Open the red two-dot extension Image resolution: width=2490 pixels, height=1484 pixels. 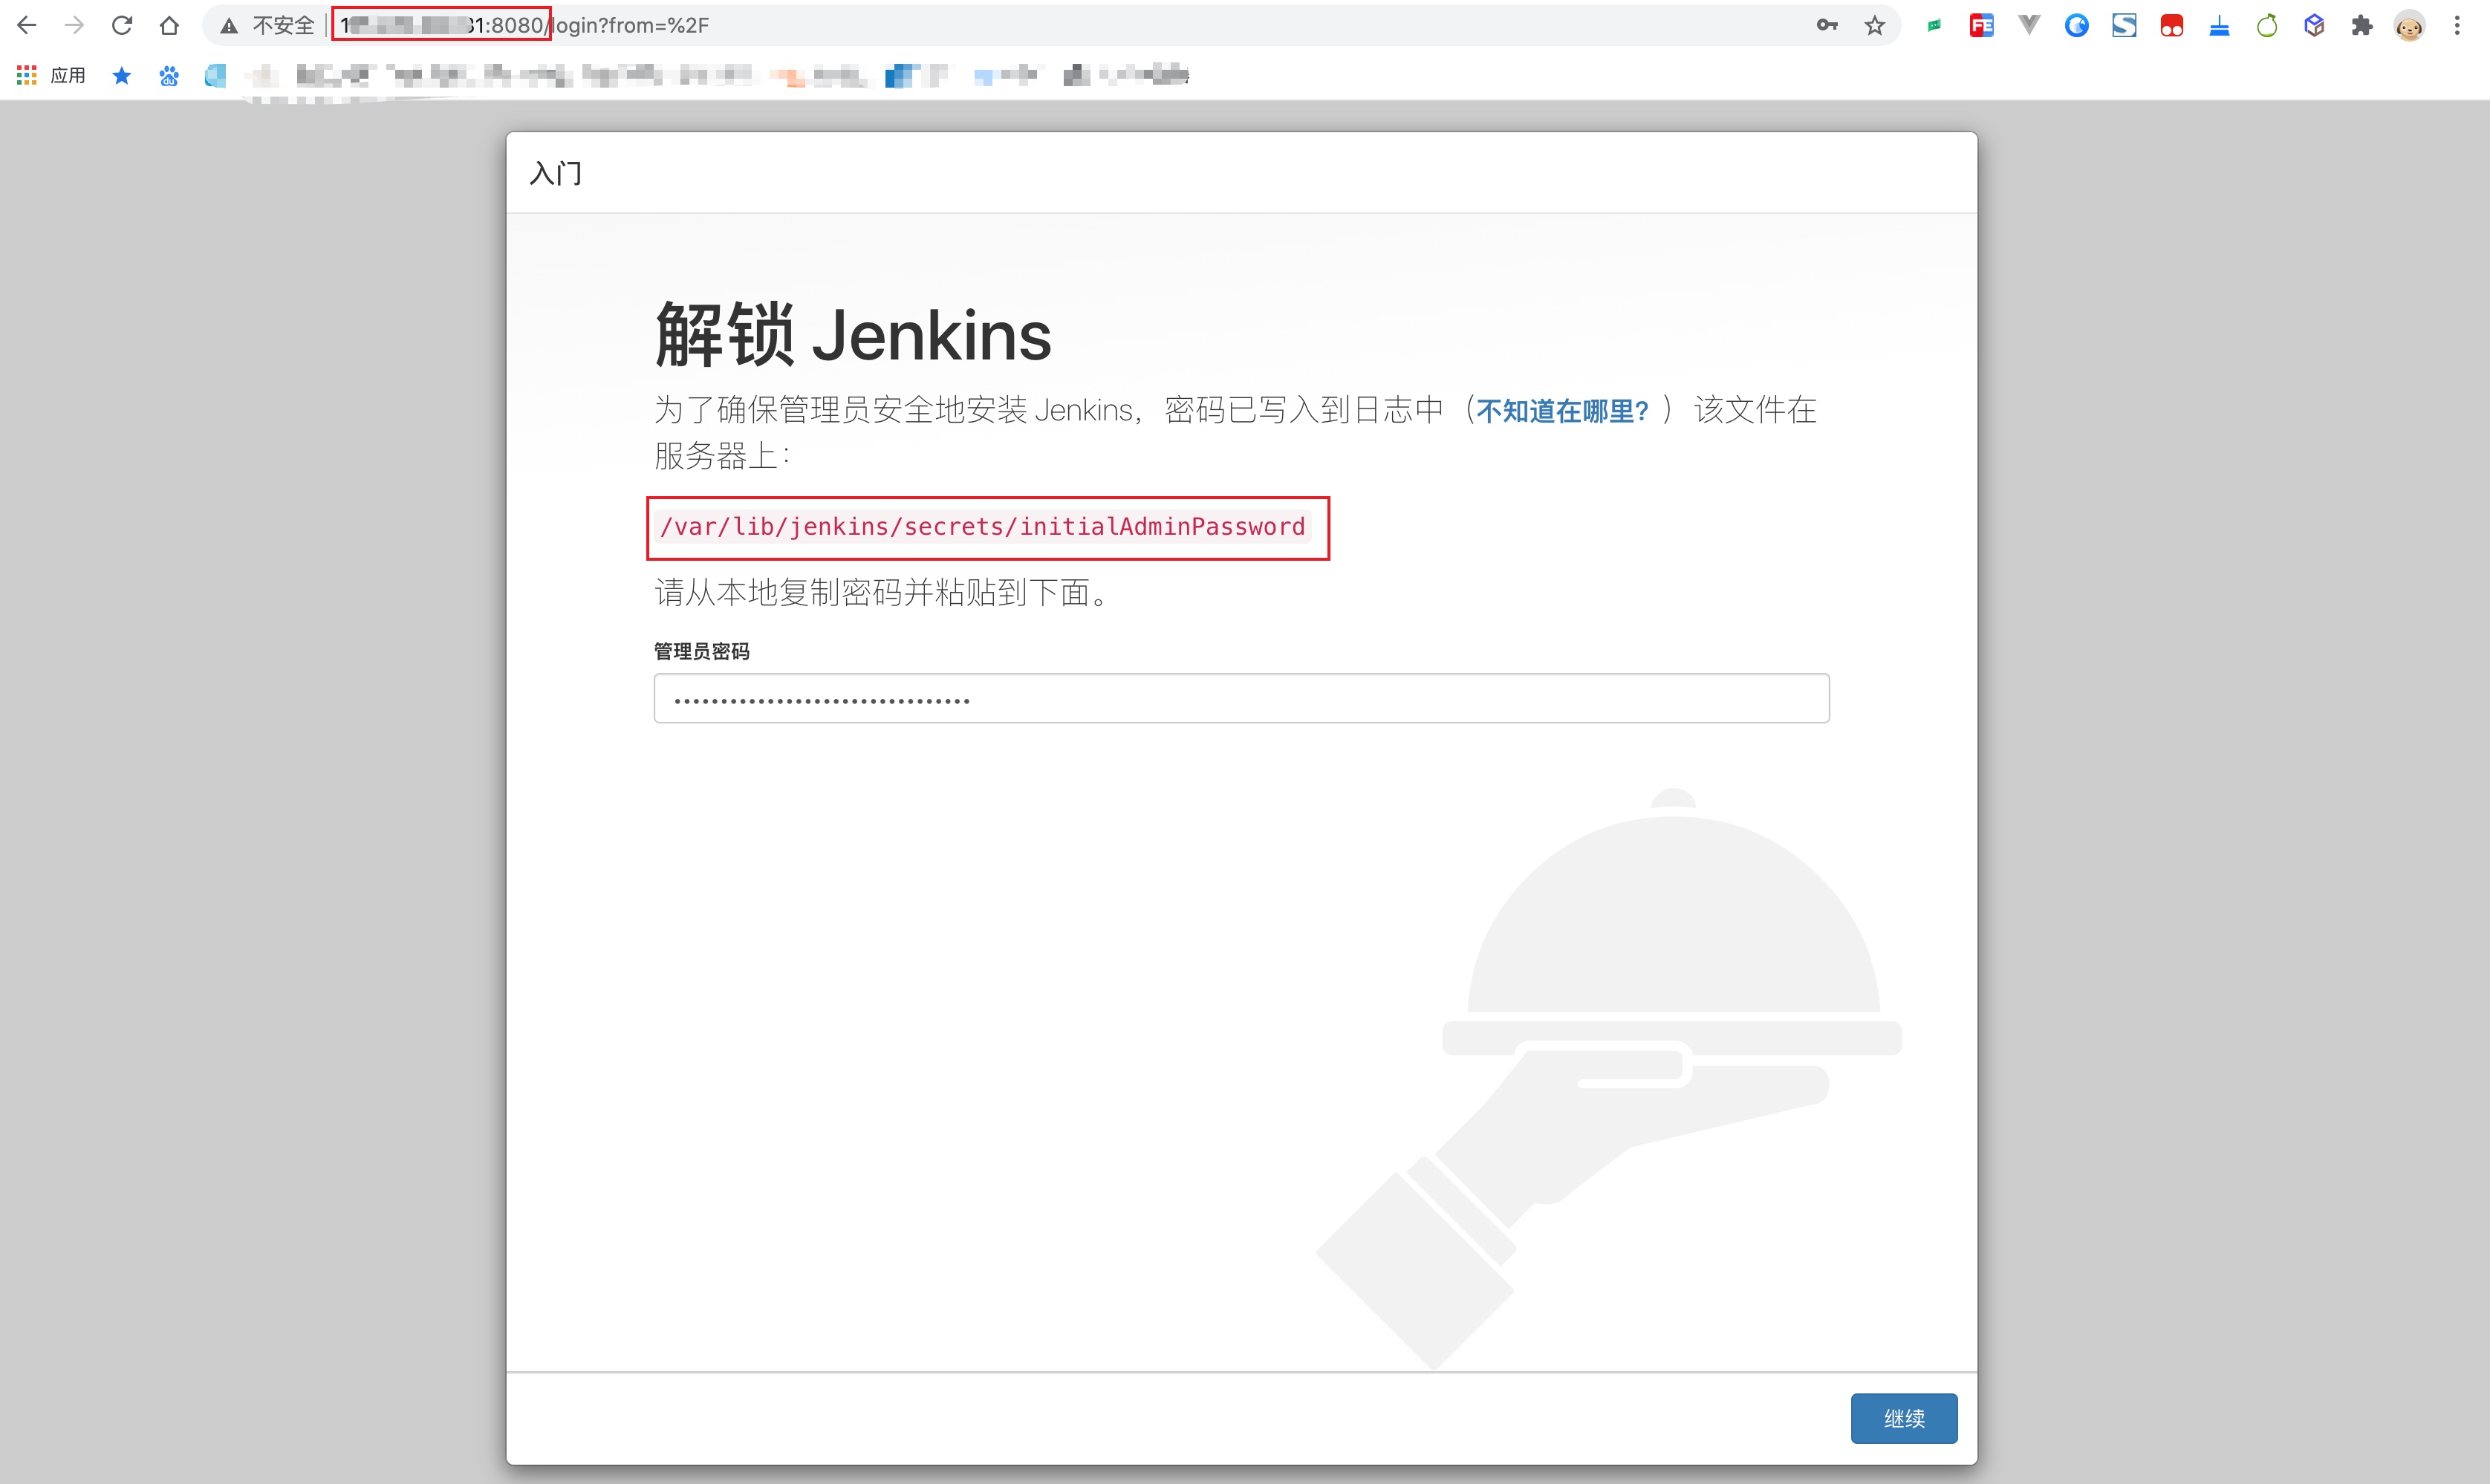click(2172, 25)
